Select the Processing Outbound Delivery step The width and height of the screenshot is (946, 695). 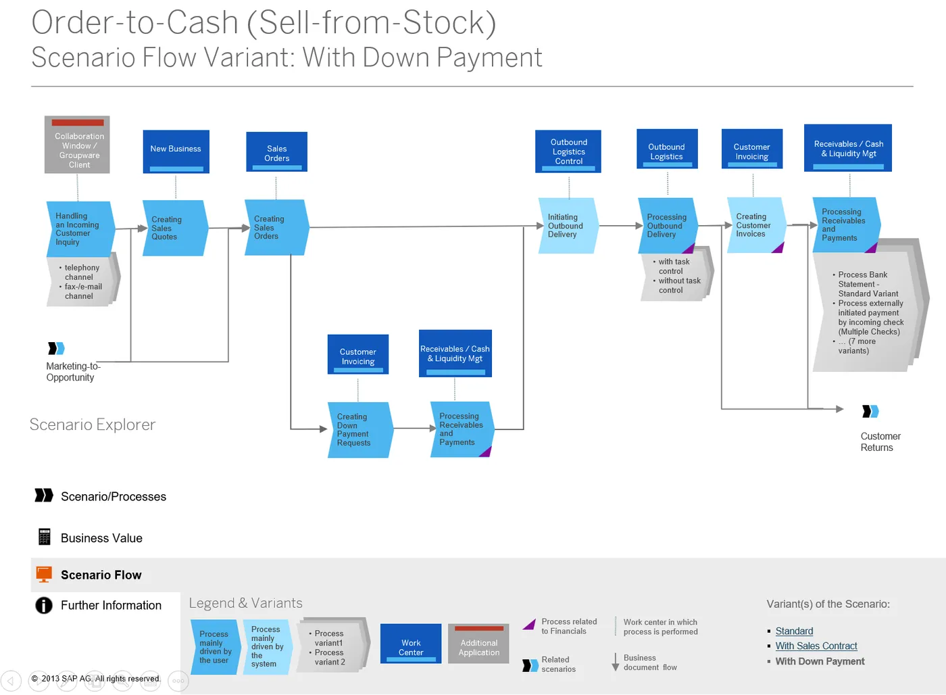click(668, 226)
